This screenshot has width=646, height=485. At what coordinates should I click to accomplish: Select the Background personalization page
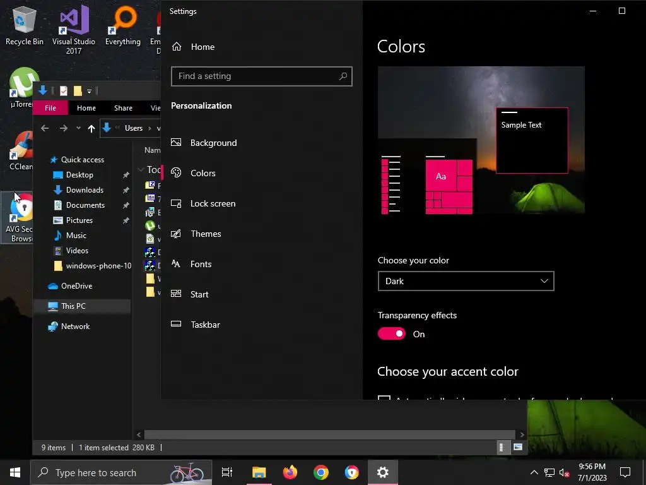tap(204, 143)
